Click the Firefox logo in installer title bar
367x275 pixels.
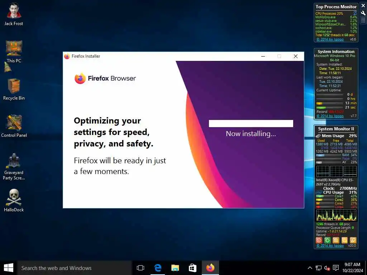pyautogui.click(x=67, y=56)
